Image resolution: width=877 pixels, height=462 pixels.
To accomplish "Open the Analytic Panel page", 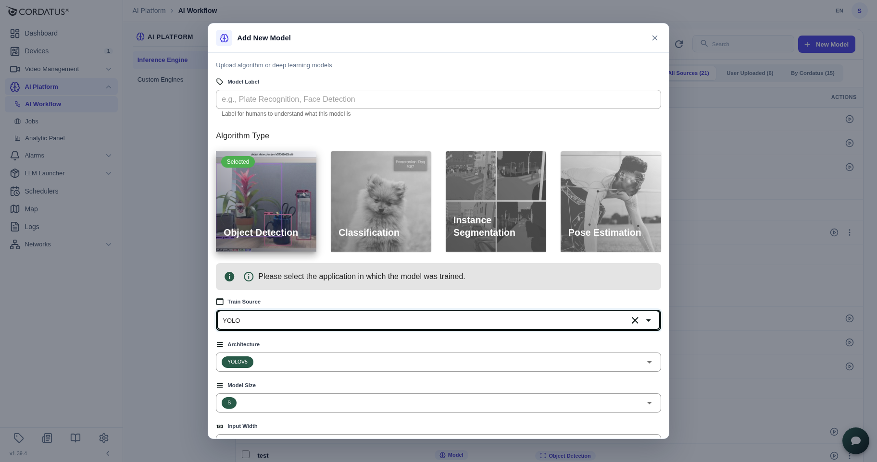I will 61,138.
